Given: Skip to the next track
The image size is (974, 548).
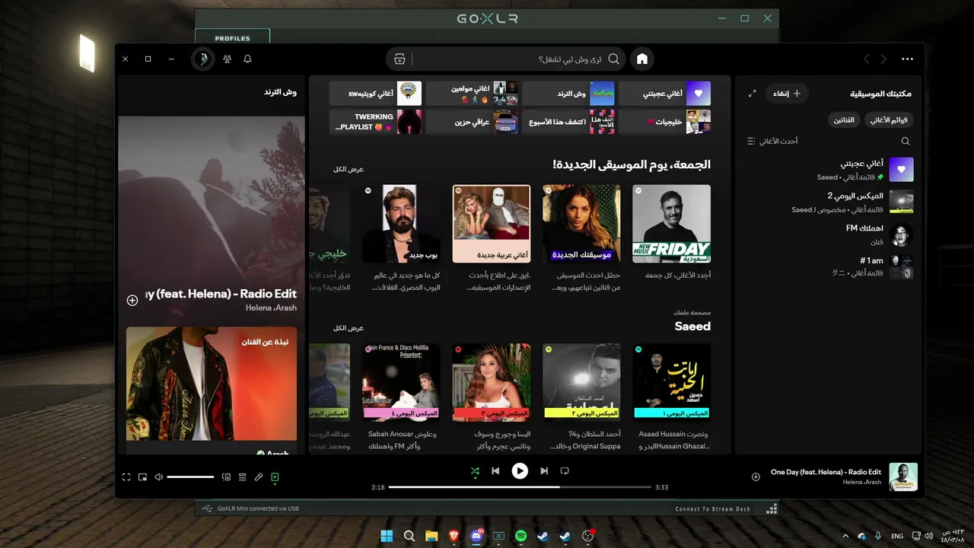Looking at the screenshot, I should pyautogui.click(x=544, y=471).
